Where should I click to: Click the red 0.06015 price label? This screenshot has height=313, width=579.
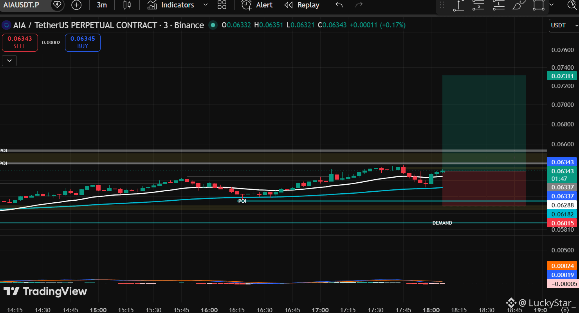tap(562, 223)
